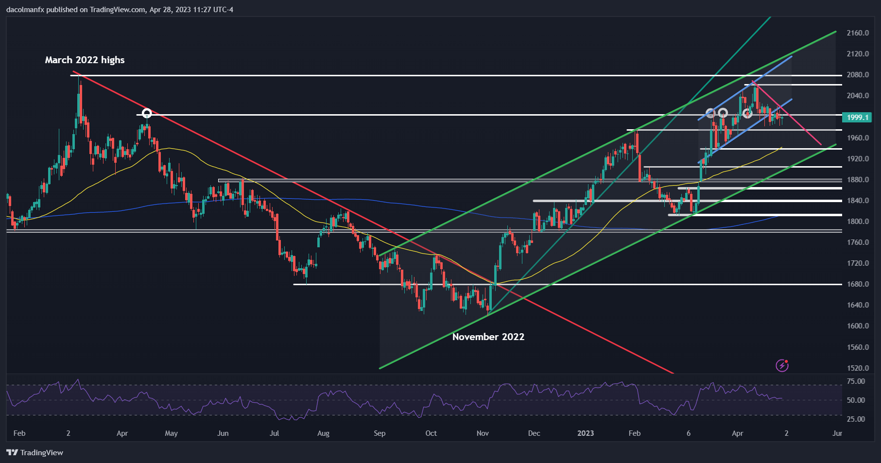The image size is (881, 463).
Task: Click the 1680.0 price axis label
Action: 858,284
